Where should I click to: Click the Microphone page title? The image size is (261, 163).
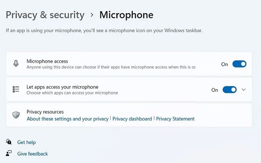(126, 15)
